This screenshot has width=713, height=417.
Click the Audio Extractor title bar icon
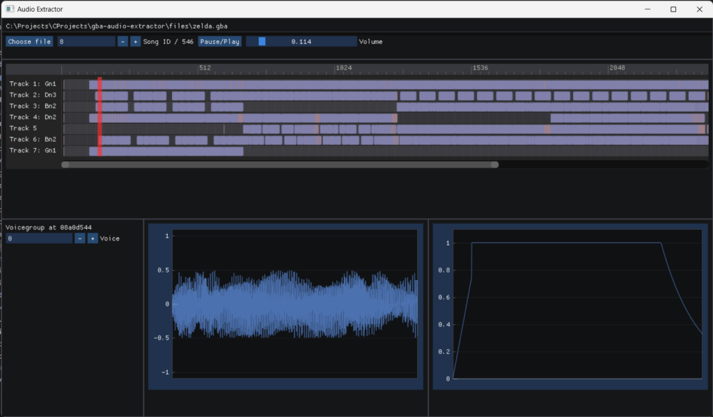(10, 9)
